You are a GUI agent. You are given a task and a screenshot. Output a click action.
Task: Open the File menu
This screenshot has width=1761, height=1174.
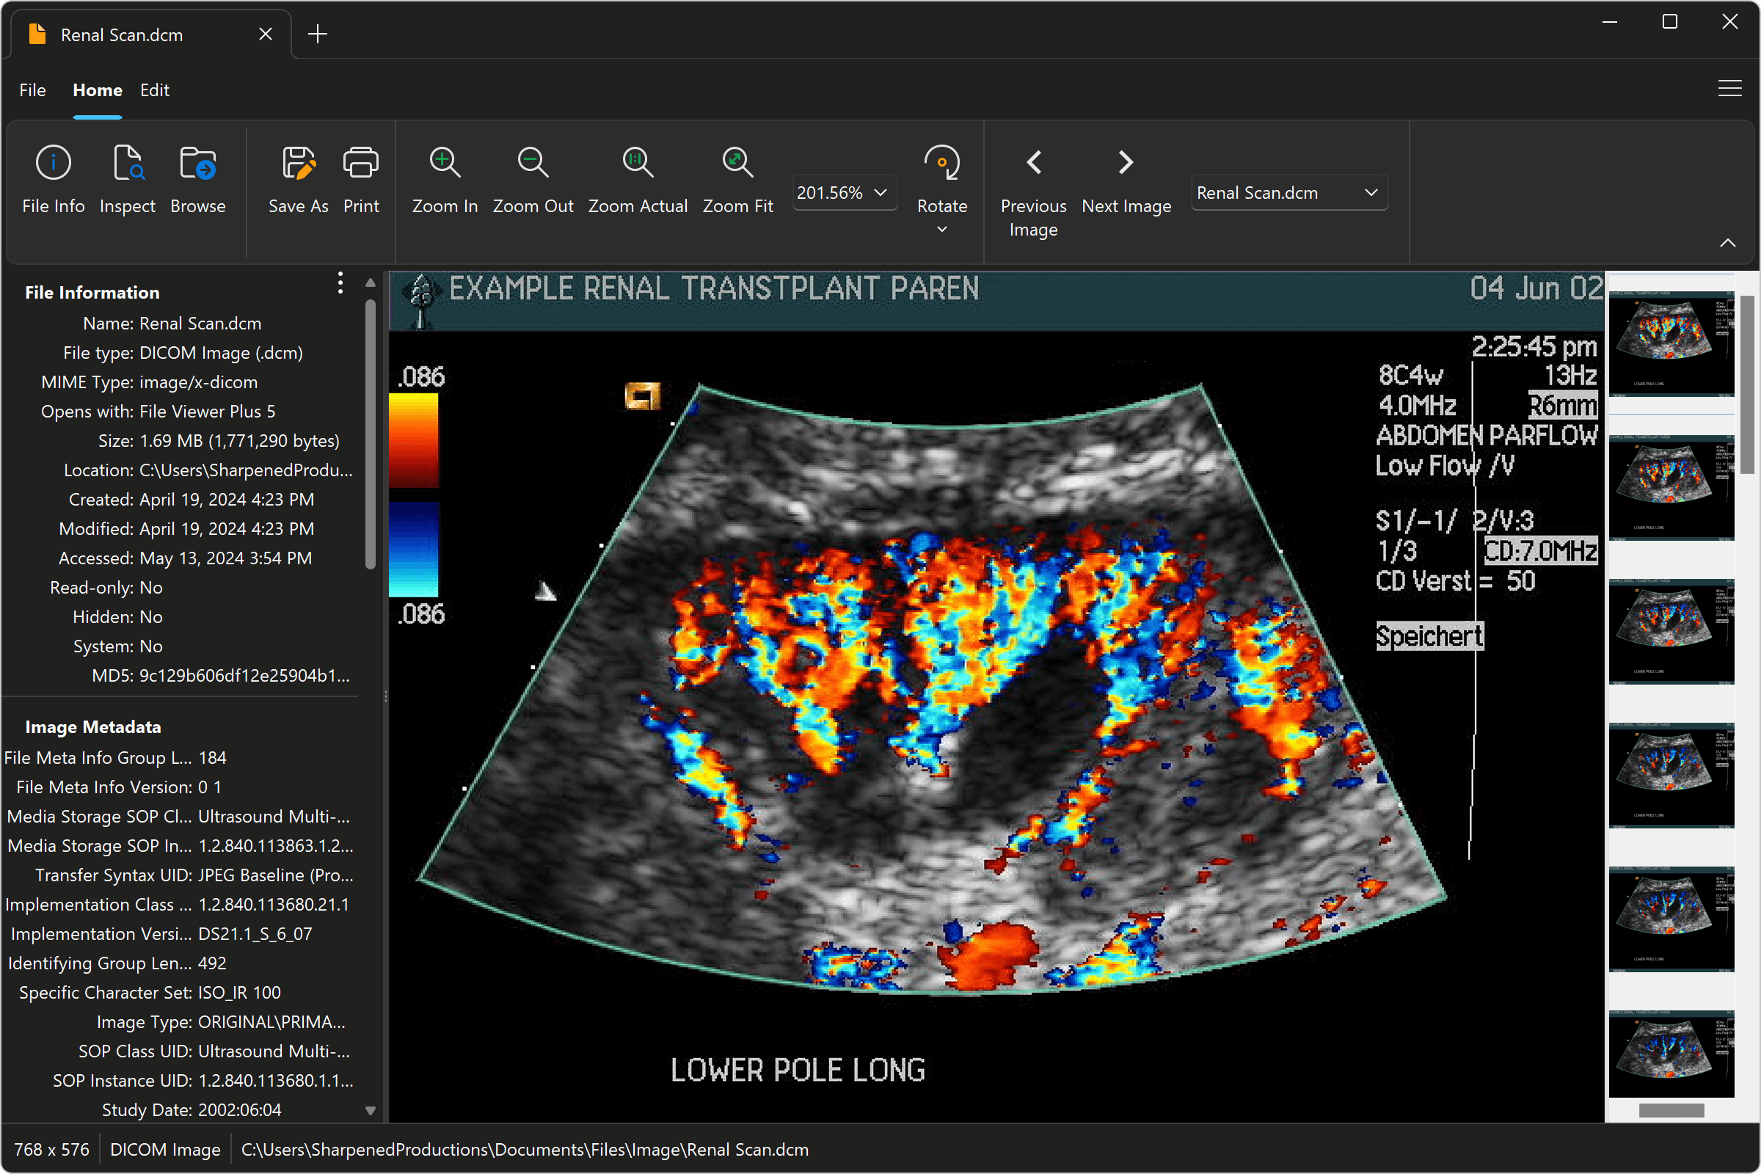32,90
